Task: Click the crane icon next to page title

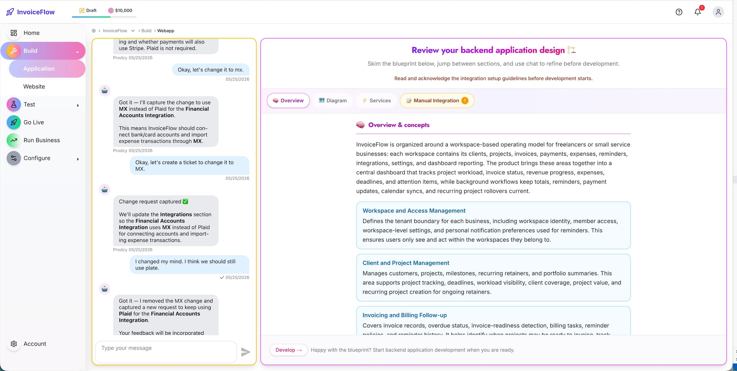Action: click(571, 50)
